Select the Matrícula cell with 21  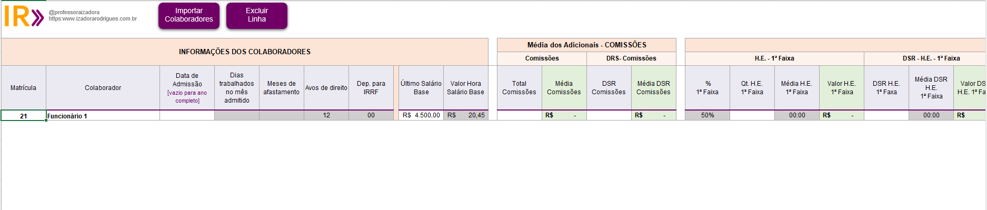(24, 115)
